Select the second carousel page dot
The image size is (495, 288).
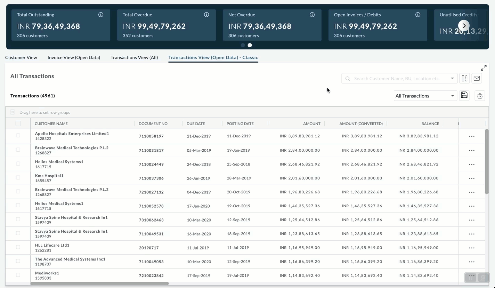pyautogui.click(x=250, y=45)
